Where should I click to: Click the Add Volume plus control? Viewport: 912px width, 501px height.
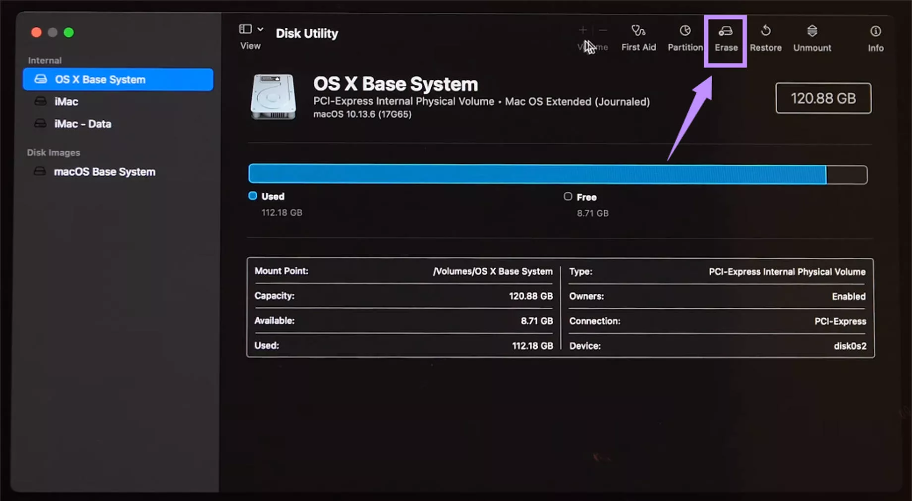click(583, 30)
